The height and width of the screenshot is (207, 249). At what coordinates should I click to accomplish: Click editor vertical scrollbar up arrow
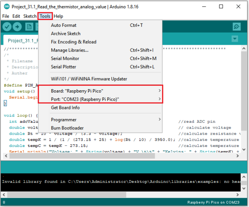244,49
